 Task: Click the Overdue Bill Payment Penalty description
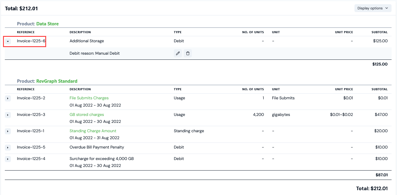97,147
